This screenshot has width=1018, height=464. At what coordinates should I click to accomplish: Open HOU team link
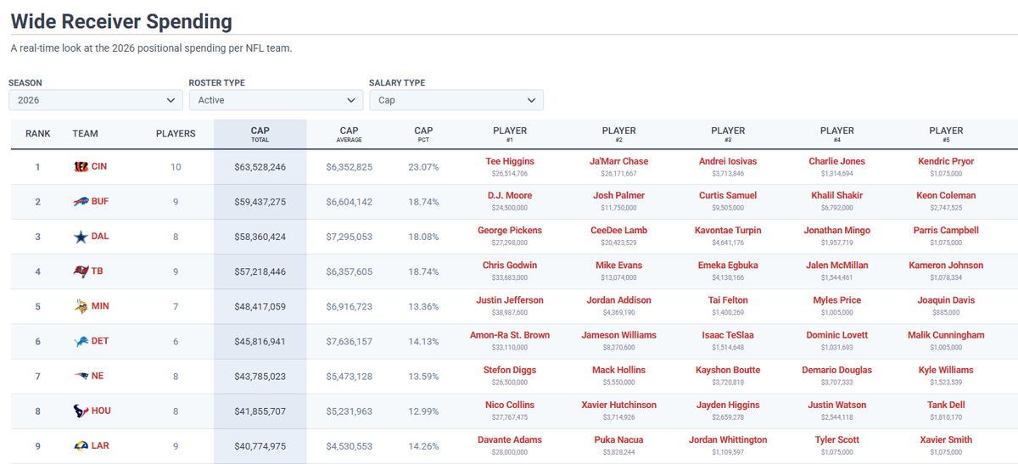pos(101,411)
